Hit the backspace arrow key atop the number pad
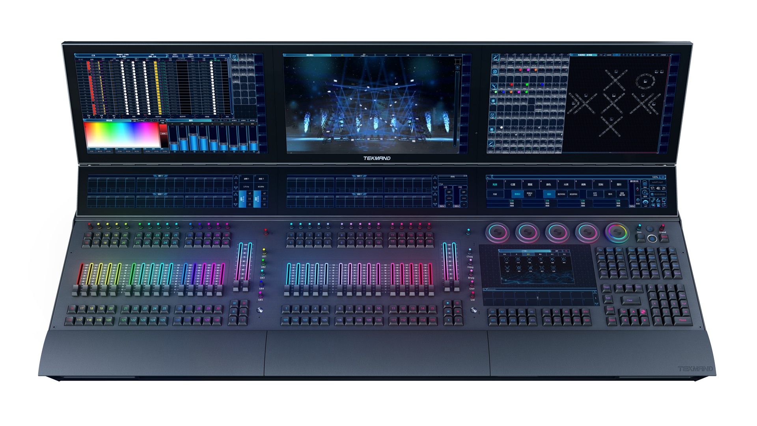 point(651,287)
